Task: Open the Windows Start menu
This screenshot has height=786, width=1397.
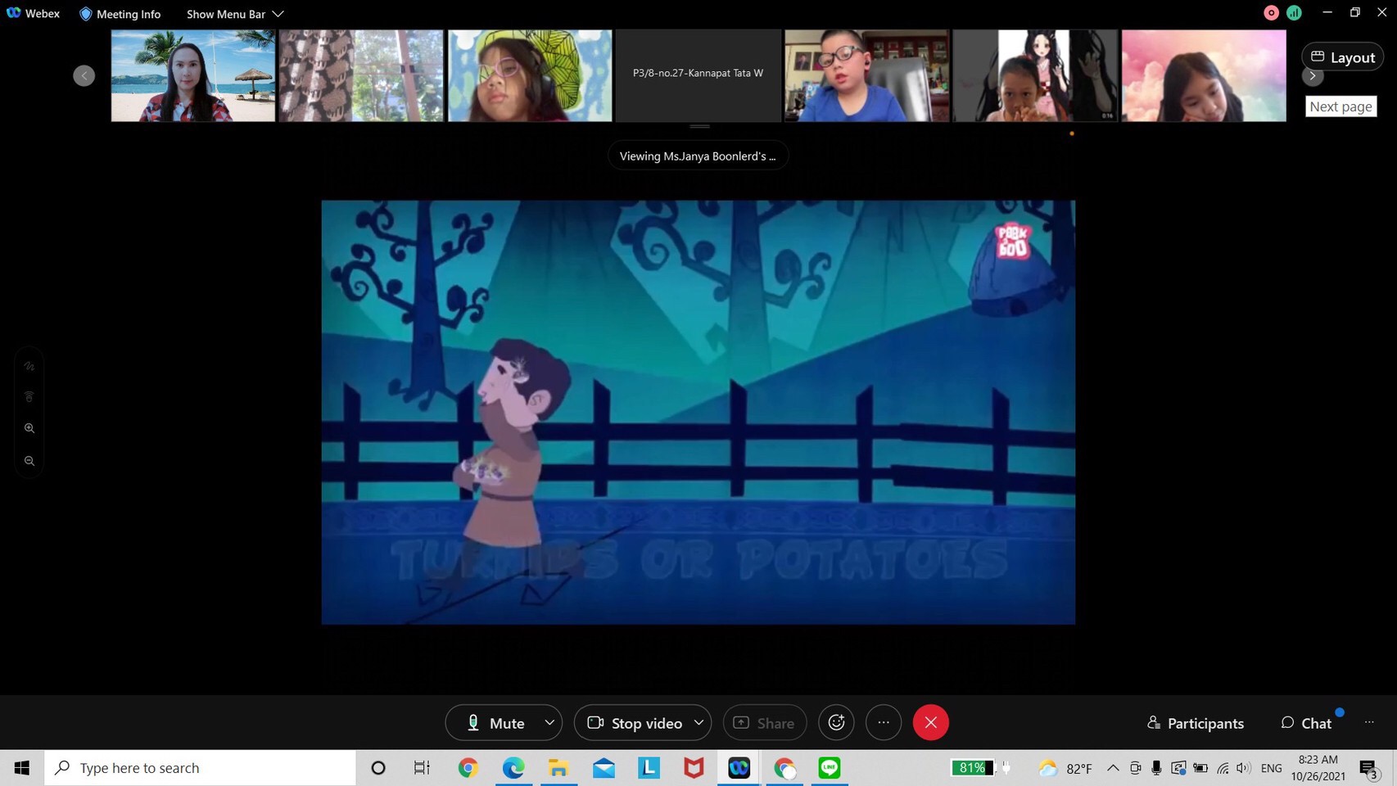Action: 22,768
